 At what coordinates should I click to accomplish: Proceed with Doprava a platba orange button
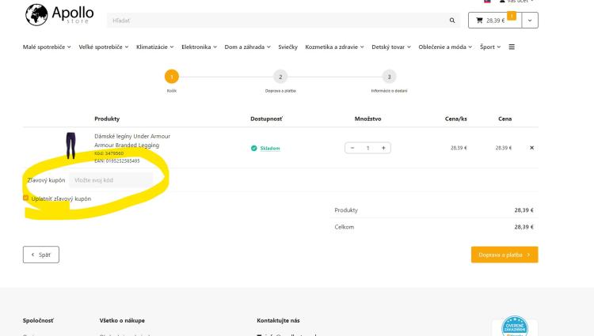pos(505,255)
